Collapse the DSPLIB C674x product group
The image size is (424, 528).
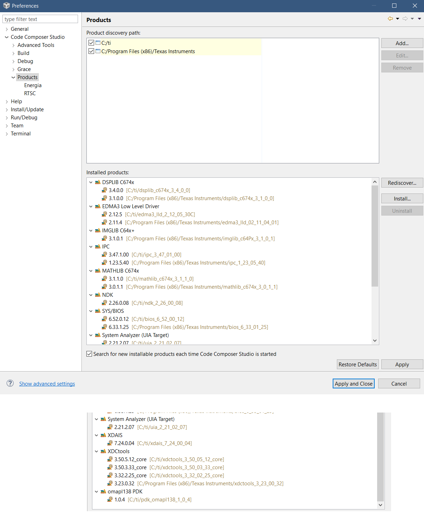(x=91, y=182)
